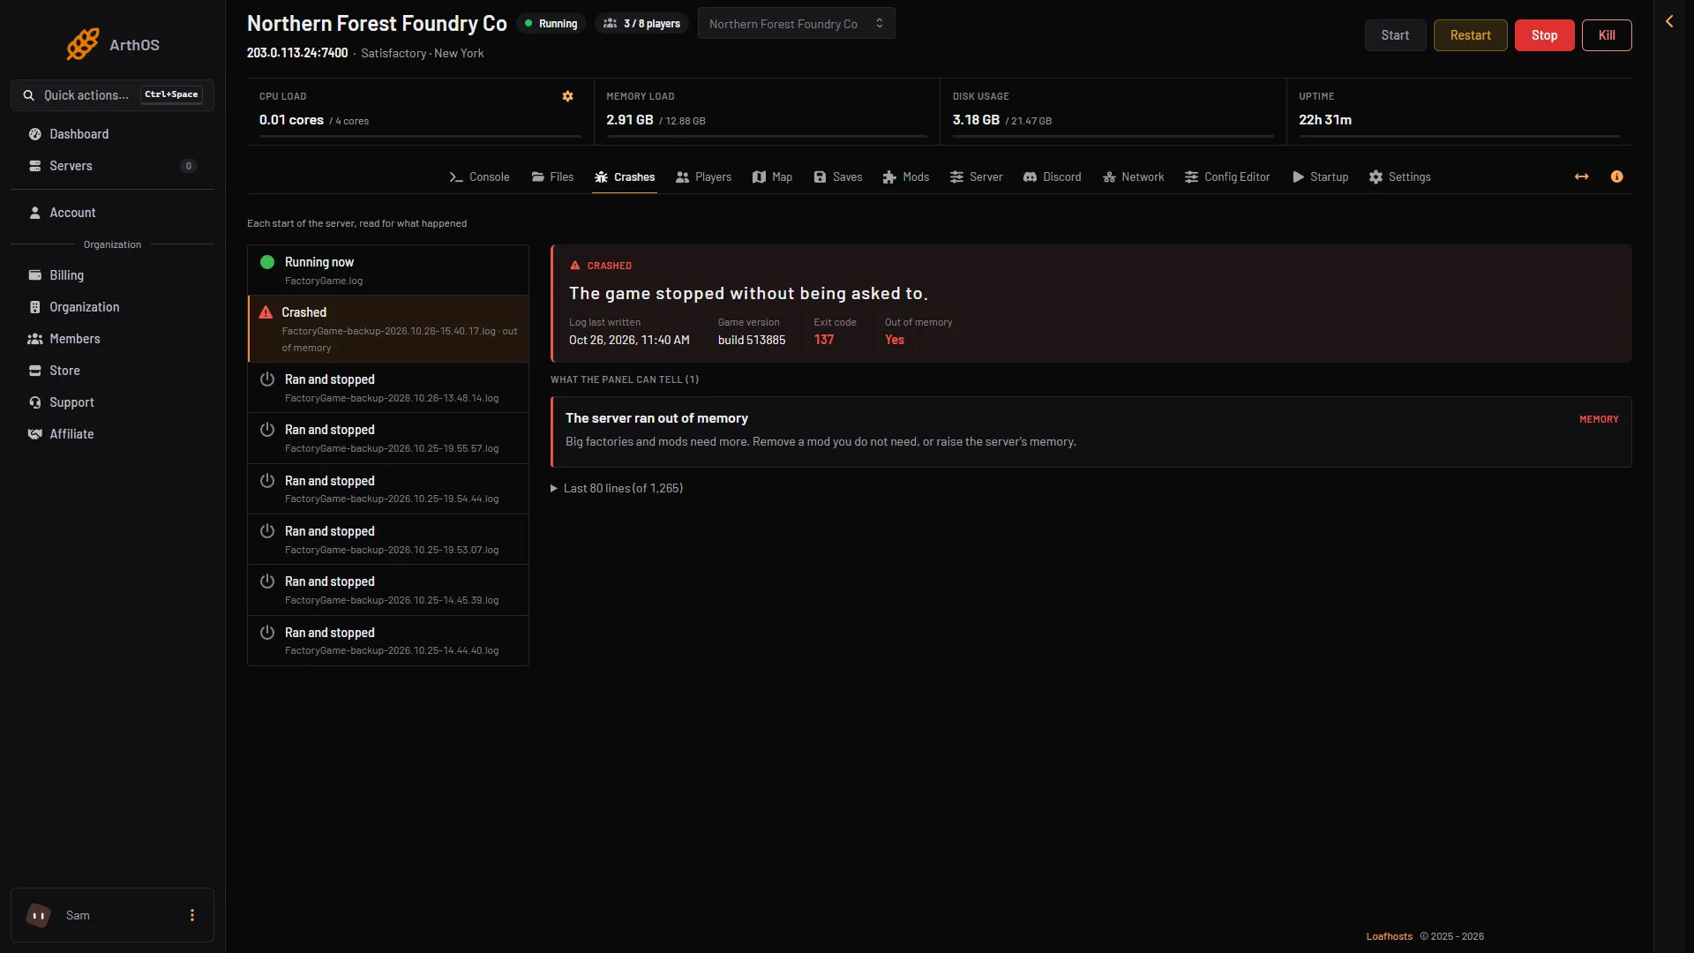The width and height of the screenshot is (1694, 953).
Task: Open the Settings tab
Action: (x=1399, y=176)
